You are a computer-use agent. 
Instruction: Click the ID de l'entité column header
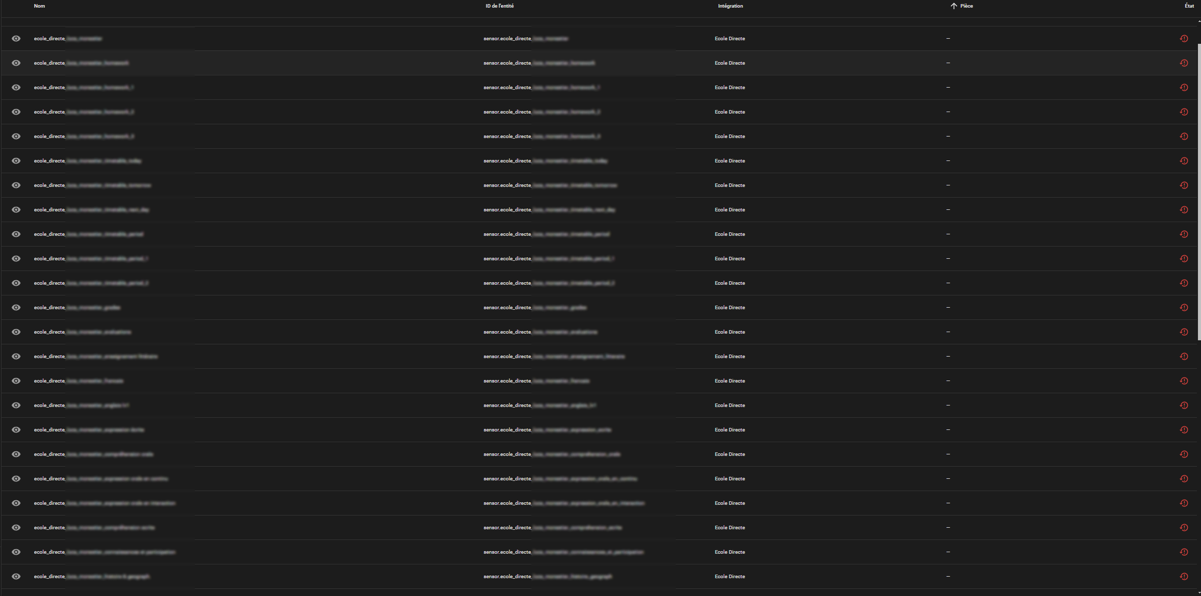499,6
